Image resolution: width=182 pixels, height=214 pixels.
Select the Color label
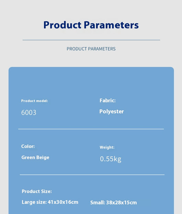click(28, 146)
